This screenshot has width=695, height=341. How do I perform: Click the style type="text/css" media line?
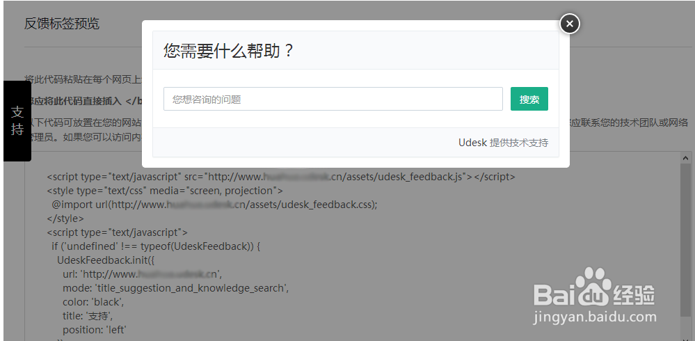pyautogui.click(x=165, y=191)
